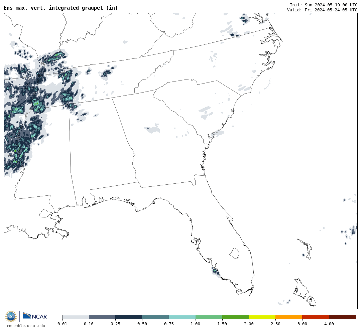This screenshot has width=361, height=330.
Task: Click the 0.50 colorbar tick label
Action: pos(142,324)
